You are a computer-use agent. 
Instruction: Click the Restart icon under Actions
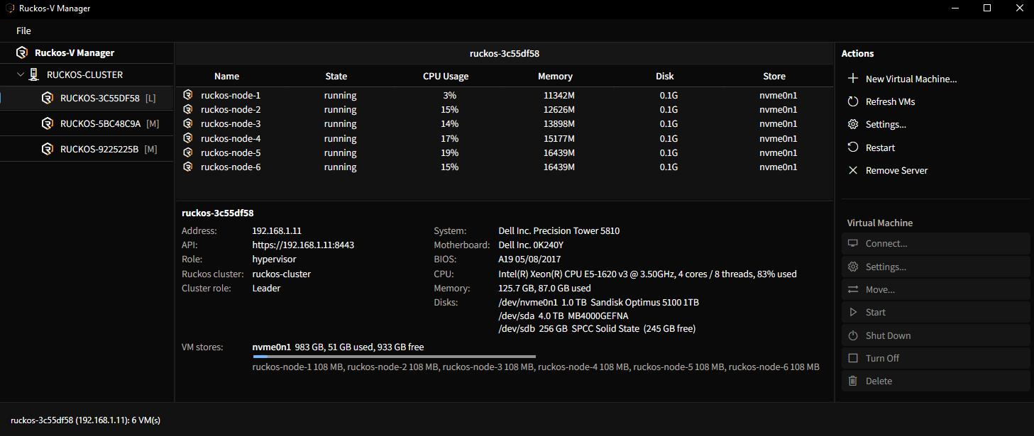pyautogui.click(x=853, y=147)
